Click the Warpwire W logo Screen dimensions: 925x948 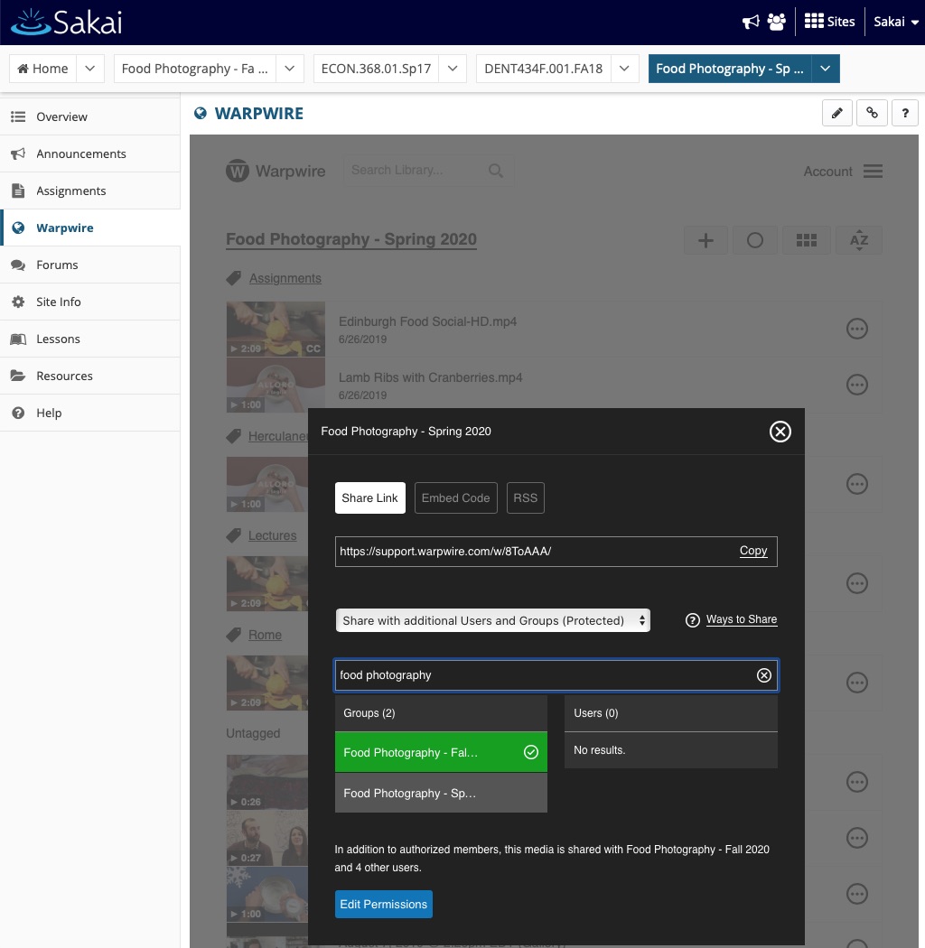(x=238, y=172)
